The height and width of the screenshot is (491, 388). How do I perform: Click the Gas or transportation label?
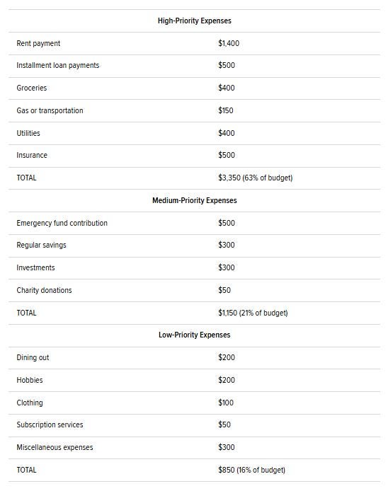(x=50, y=110)
